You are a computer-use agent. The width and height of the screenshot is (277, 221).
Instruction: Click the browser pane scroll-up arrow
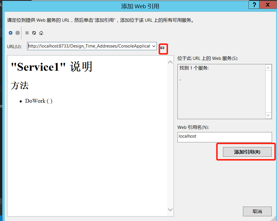(170, 62)
